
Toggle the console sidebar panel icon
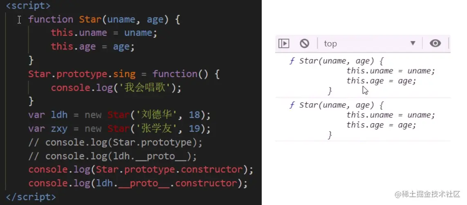tap(283, 43)
